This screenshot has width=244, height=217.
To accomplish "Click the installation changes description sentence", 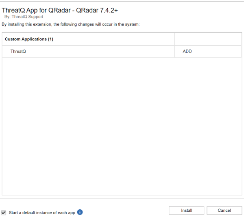I will pos(71,24).
